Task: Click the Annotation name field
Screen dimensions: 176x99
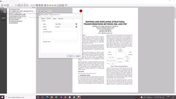Action: (66, 42)
